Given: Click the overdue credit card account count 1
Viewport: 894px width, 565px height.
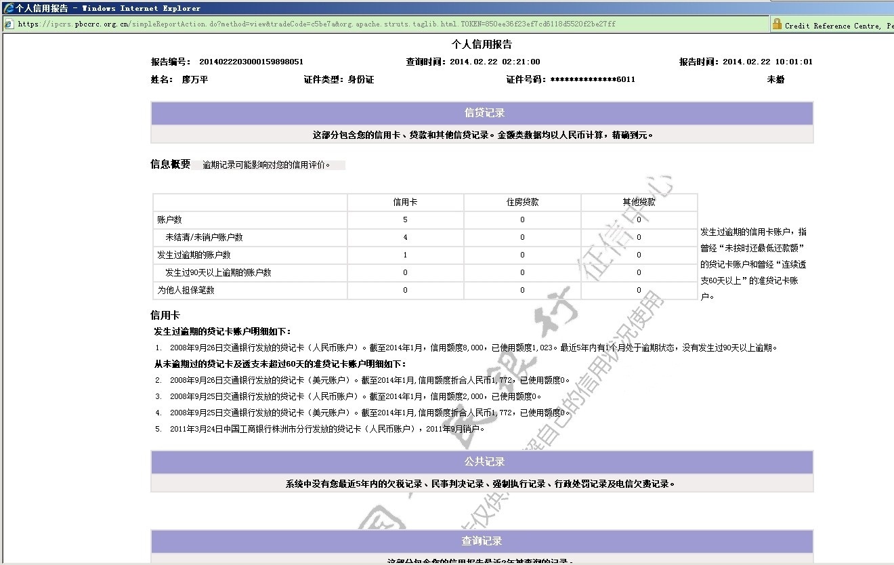Looking at the screenshot, I should pos(406,255).
